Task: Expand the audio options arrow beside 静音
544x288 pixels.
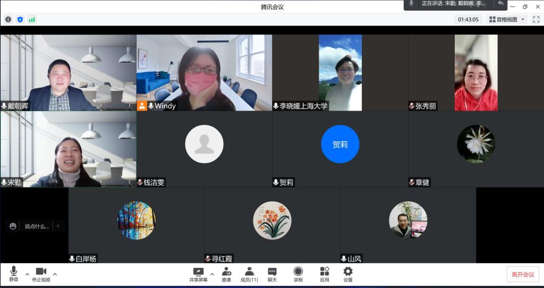Action: tap(27, 274)
